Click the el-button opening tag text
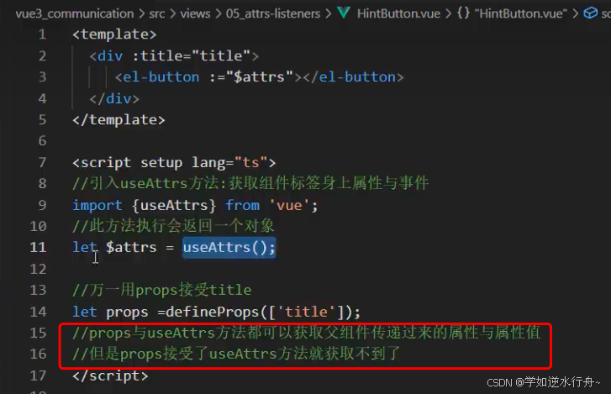Viewport: 611px width, 394px height. 157,77
